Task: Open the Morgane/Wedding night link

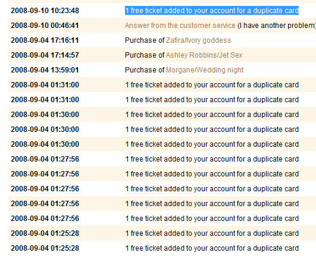Action: (x=205, y=70)
